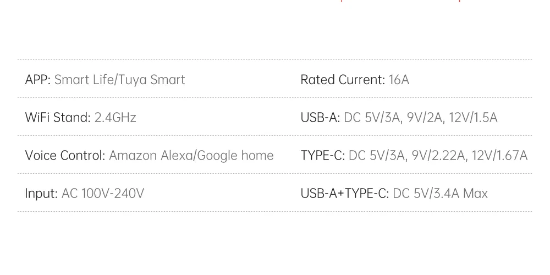Image resolution: width=550 pixels, height=275 pixels.
Task: Select the Smart Life/Tuya Smart value
Action: click(x=119, y=80)
